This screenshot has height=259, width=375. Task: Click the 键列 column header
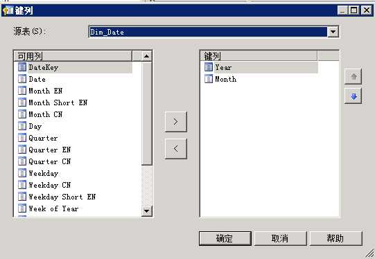[259, 56]
